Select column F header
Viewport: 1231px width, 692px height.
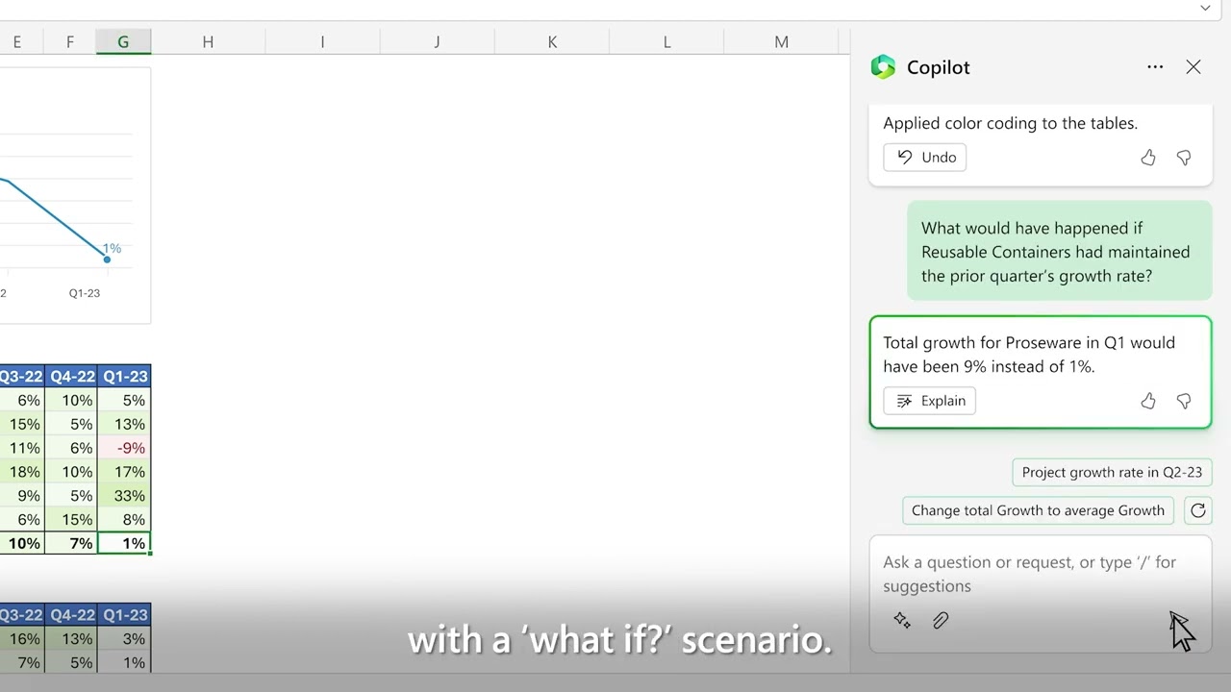pos(70,42)
